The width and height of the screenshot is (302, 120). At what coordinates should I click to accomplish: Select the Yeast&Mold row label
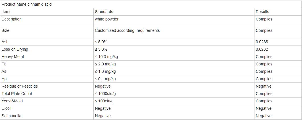tap(12, 101)
